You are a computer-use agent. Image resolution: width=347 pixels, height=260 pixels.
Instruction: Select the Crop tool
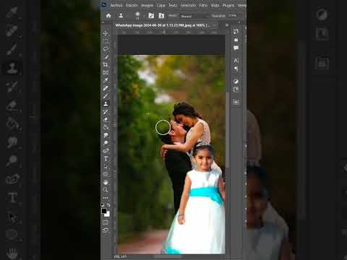coord(106,64)
